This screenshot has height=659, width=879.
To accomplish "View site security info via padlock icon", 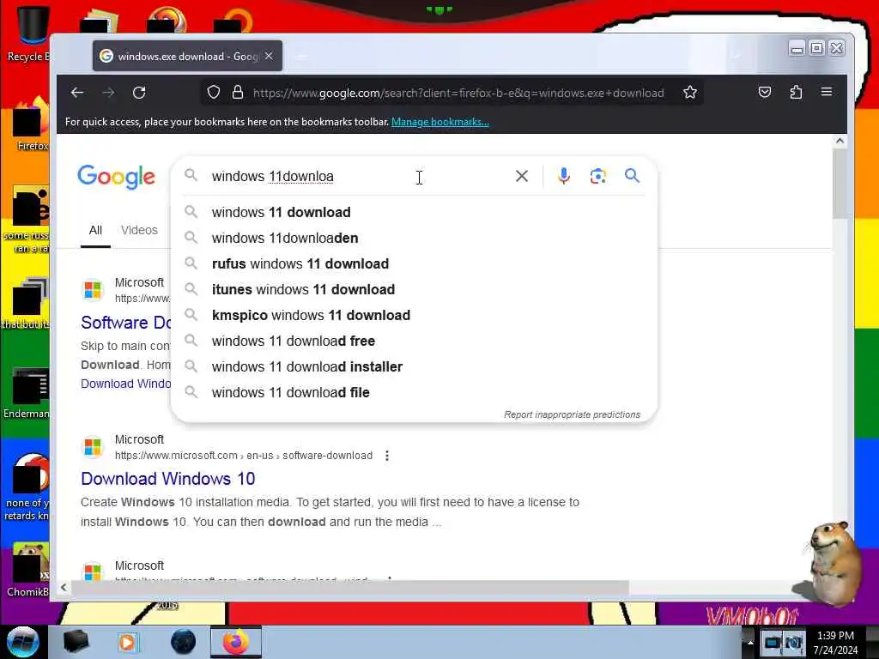I will [238, 93].
